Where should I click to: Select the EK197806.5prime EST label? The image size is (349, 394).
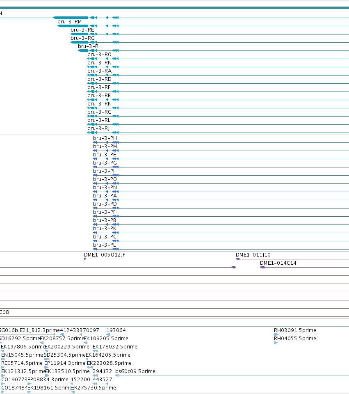tap(23, 347)
